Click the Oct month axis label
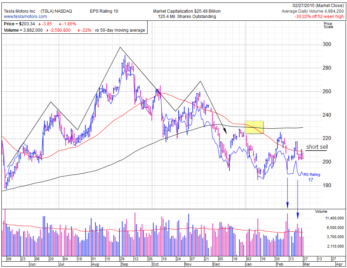The height and width of the screenshot is (268, 347). point(156,264)
